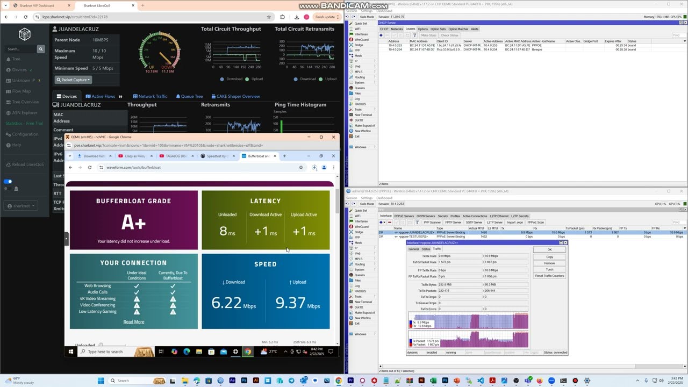Expand the side handle of the noVNC window
688x387 pixels.
pos(67,238)
